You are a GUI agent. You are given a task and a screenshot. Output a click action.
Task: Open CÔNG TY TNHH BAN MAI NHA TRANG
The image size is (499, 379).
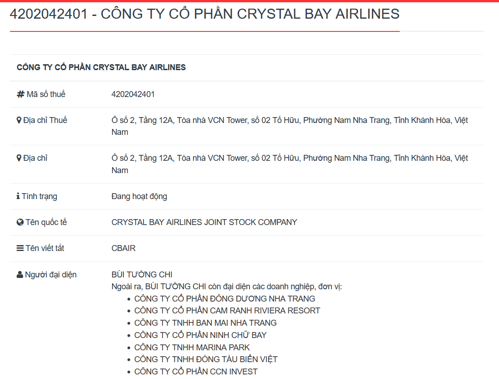click(205, 323)
